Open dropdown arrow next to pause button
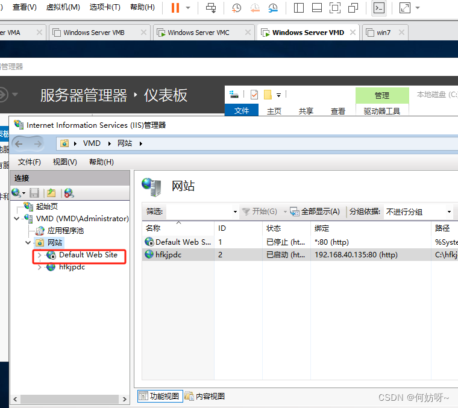The image size is (458, 408). [188, 8]
